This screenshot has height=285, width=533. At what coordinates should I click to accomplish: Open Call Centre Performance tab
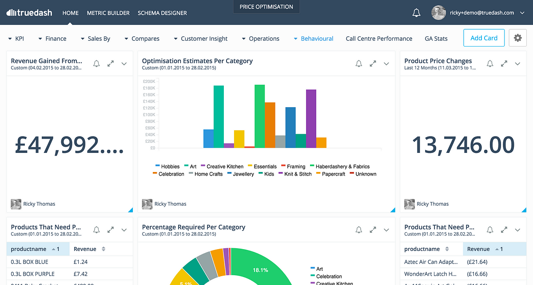pos(379,39)
